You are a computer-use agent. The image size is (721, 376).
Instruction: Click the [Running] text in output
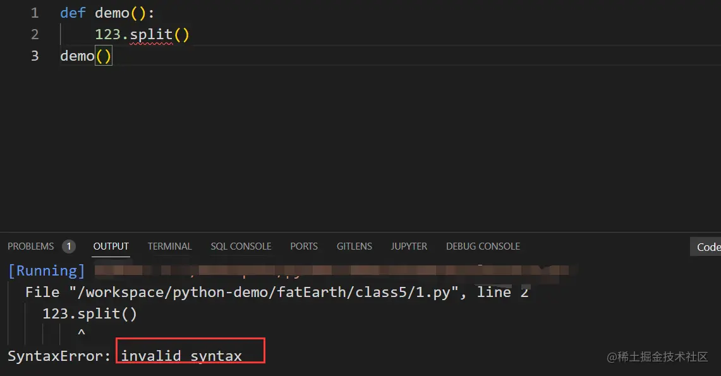(46, 270)
